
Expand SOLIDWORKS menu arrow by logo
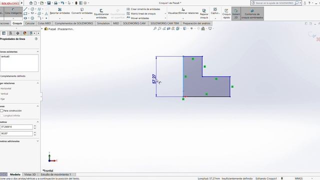21,3
